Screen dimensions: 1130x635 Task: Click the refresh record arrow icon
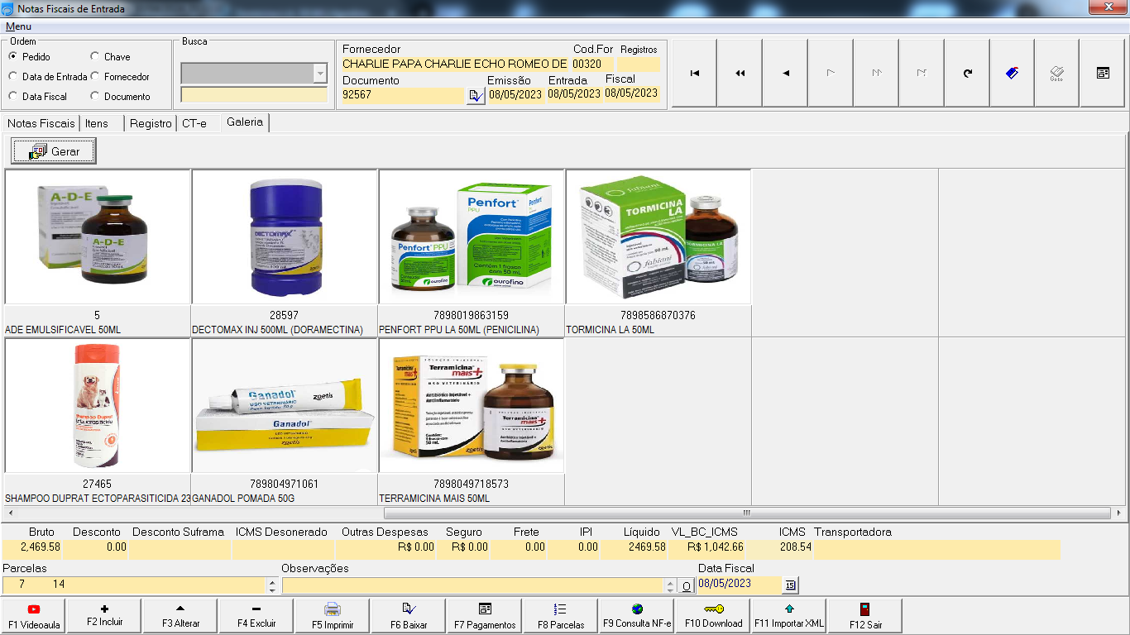967,74
